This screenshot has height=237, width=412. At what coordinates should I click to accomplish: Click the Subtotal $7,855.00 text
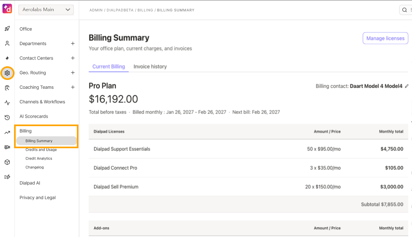[382, 204]
